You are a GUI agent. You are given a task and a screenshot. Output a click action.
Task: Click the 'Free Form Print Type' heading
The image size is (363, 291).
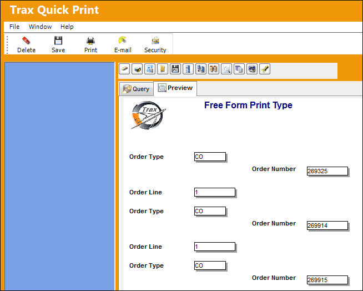(248, 105)
